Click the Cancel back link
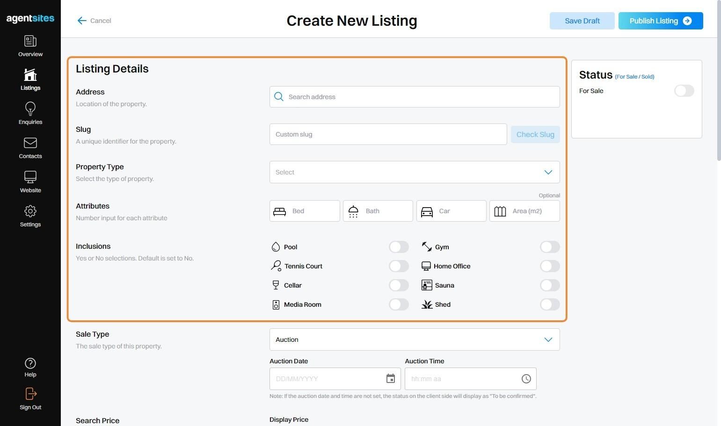The height and width of the screenshot is (426, 721). click(95, 21)
